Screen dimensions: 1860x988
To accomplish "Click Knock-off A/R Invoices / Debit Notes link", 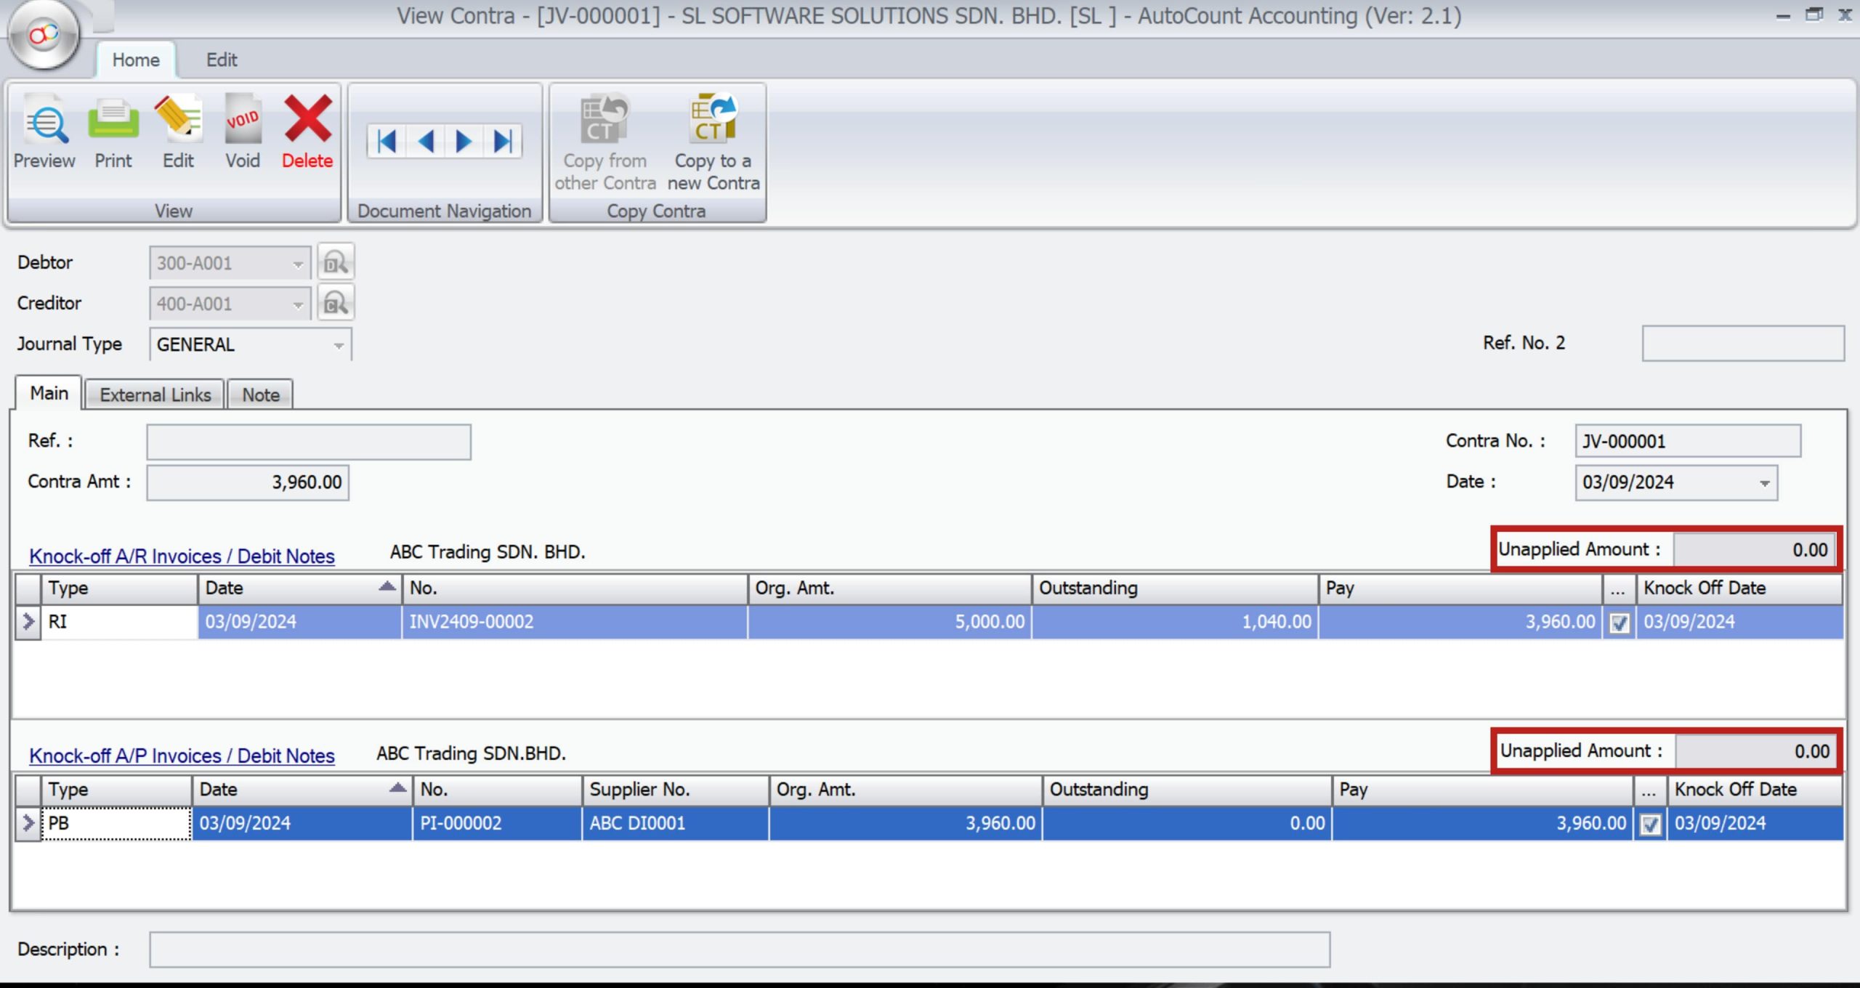I will point(181,556).
